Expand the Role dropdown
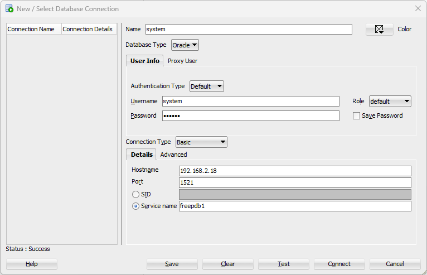Image resolution: width=427 pixels, height=275 pixels. pos(390,101)
